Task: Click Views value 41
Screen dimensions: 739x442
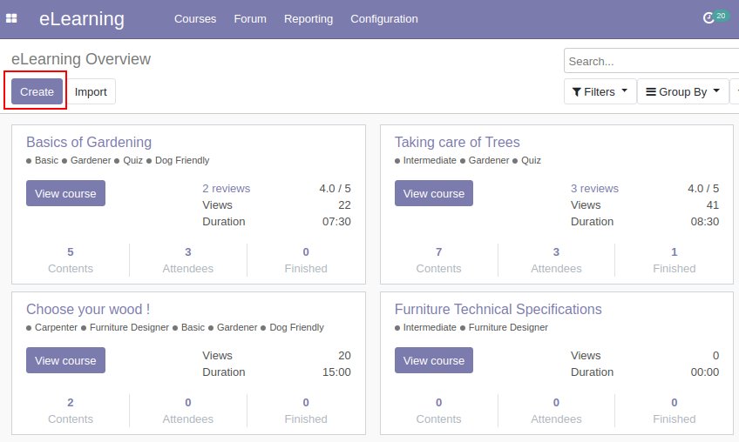Action: (x=713, y=205)
